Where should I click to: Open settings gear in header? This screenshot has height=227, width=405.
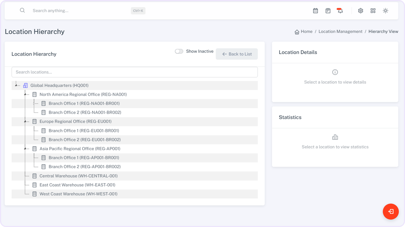click(360, 11)
